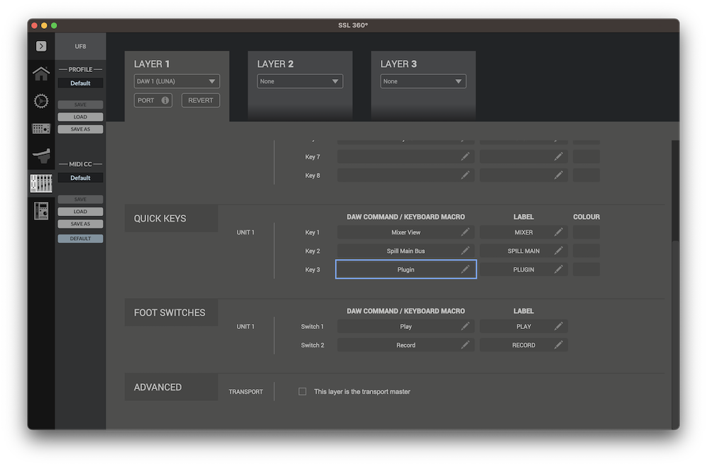Click the pencil in the Plugin command field
The width and height of the screenshot is (707, 466).
tap(465, 269)
